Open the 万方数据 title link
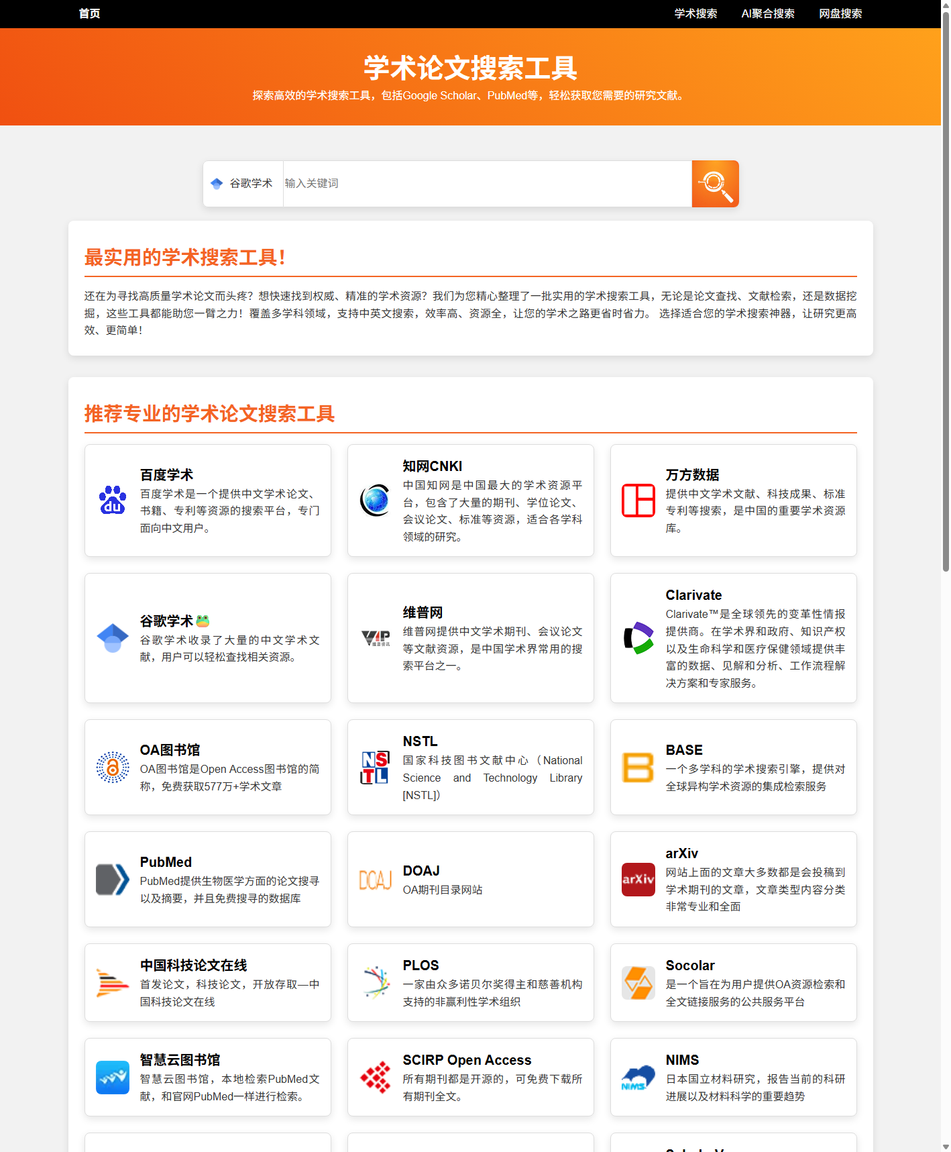The width and height of the screenshot is (951, 1152). click(x=692, y=475)
